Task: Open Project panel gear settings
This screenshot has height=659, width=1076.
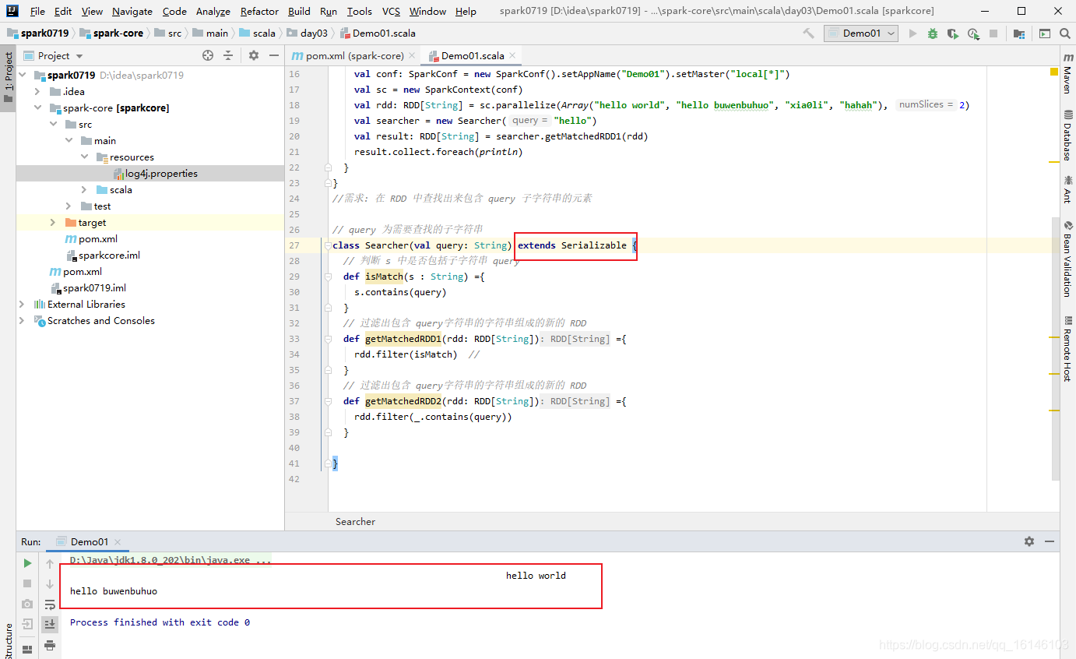Action: click(x=253, y=55)
